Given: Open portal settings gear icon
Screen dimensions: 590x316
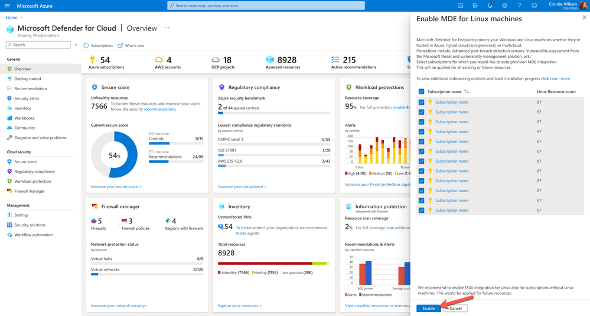Looking at the screenshot, I should click(504, 6).
